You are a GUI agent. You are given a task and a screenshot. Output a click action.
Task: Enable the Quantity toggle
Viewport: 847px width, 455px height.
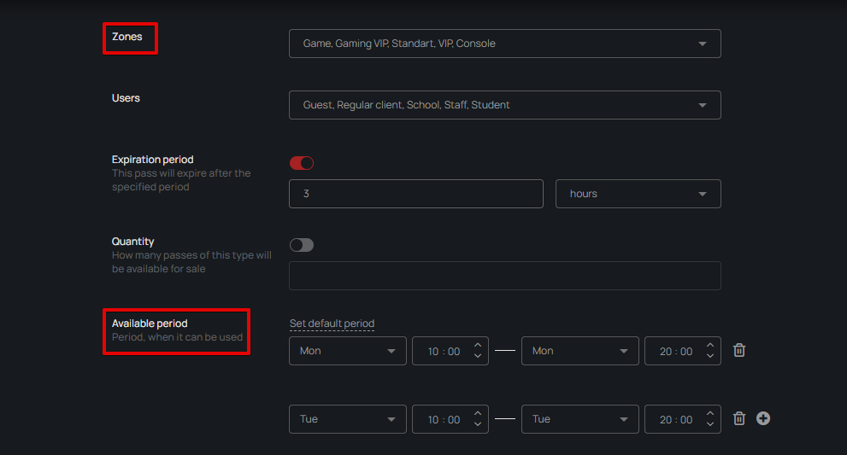point(302,245)
